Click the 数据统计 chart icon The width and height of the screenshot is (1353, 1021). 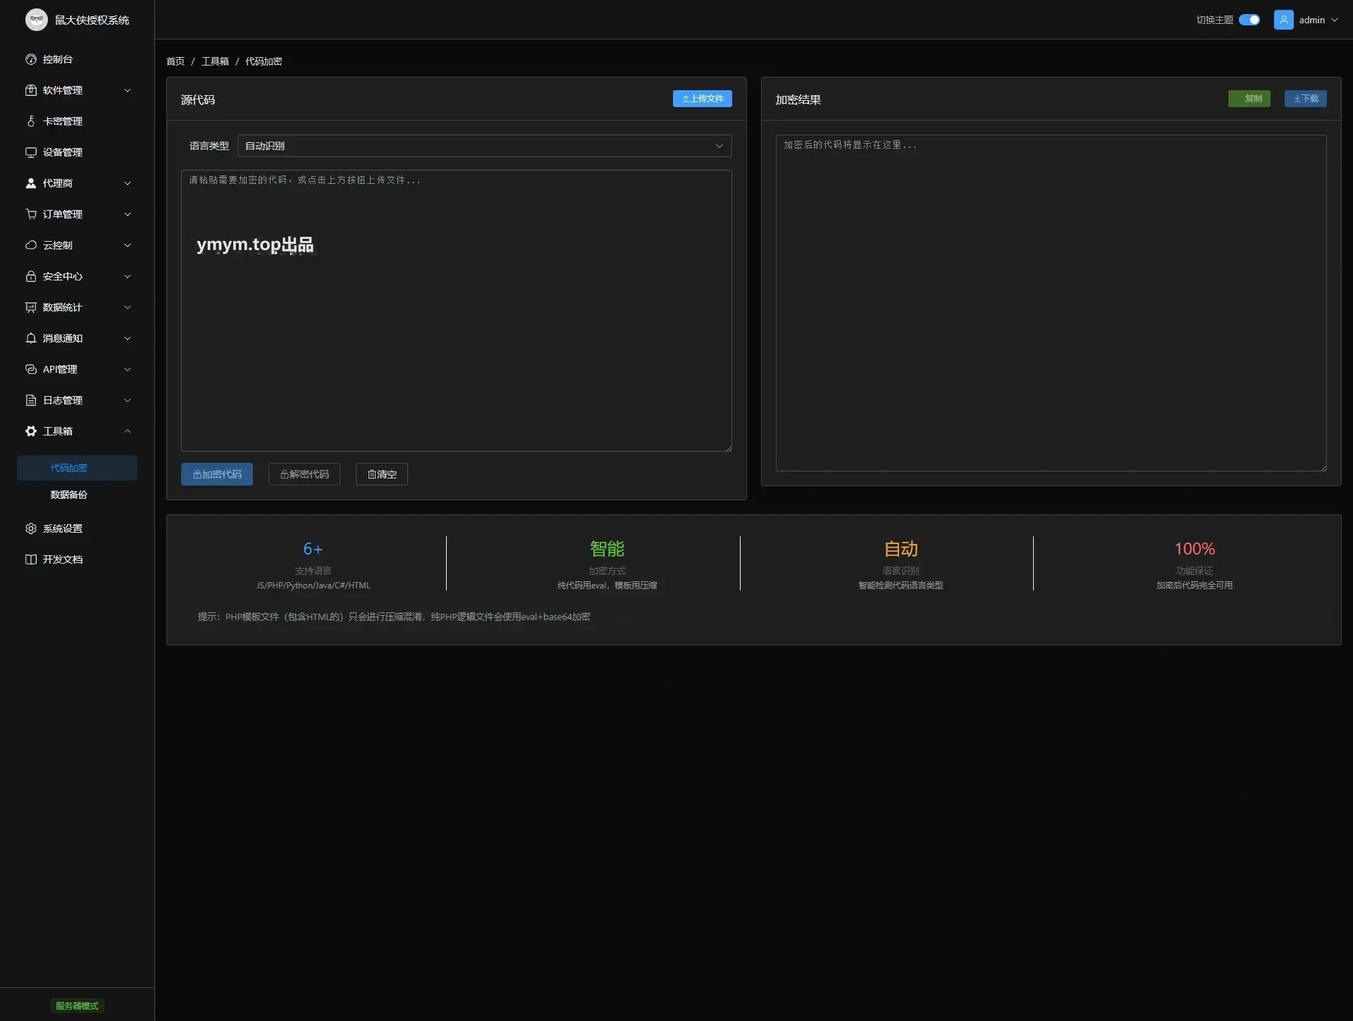coord(31,307)
